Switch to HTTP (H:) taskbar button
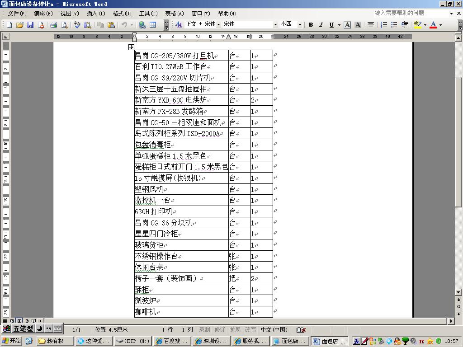This screenshot has height=347, width=463. (x=133, y=341)
